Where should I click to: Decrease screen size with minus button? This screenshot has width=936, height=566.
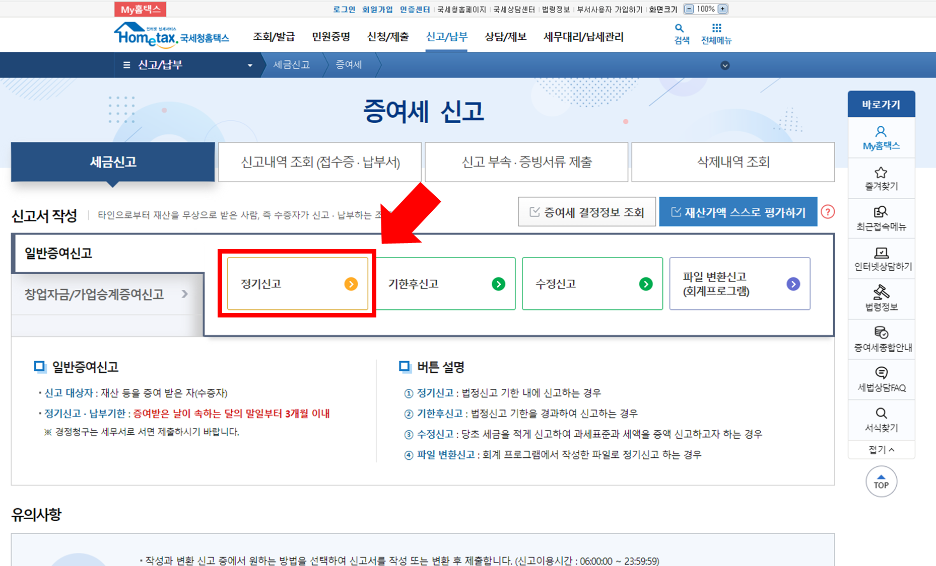click(x=689, y=9)
